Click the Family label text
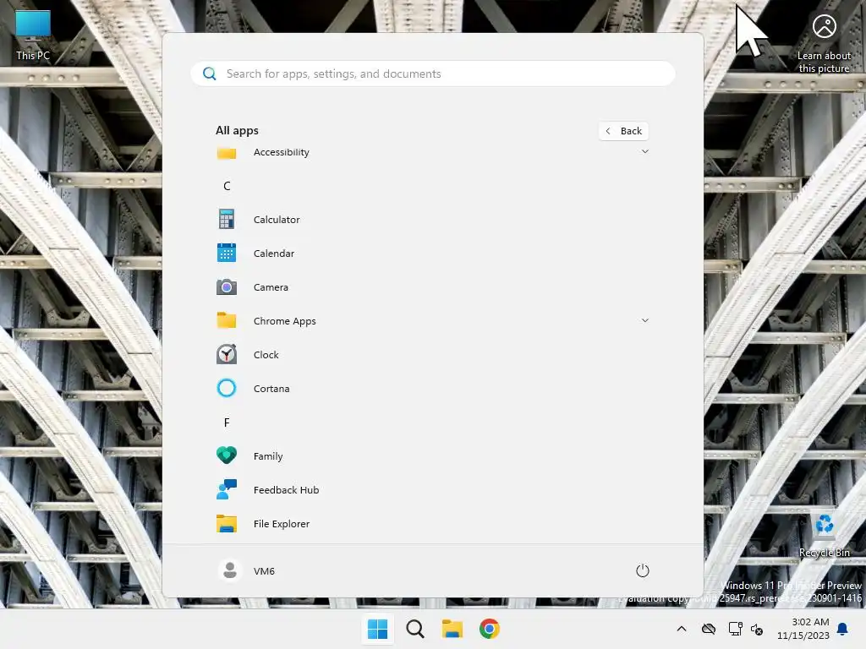The height and width of the screenshot is (649, 866). (268, 456)
